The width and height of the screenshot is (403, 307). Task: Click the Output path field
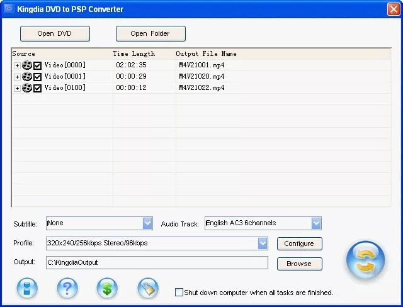[x=157, y=262]
